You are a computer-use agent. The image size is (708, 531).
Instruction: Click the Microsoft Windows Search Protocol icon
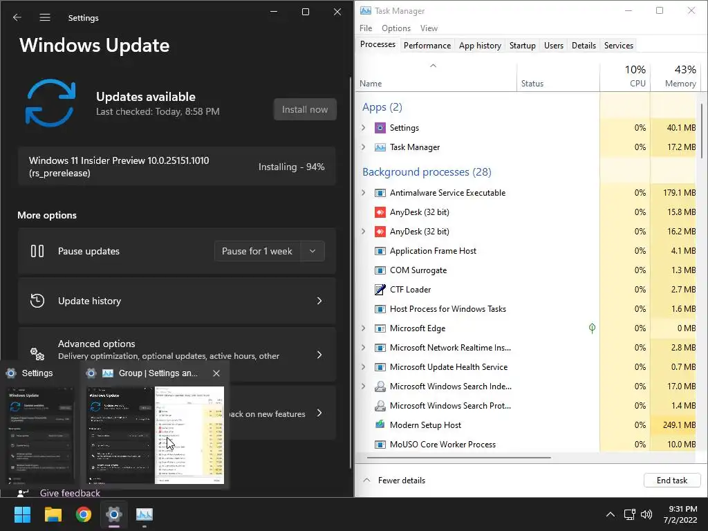click(x=380, y=406)
